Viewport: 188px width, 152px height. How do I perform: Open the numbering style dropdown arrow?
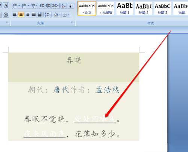coord(28,6)
